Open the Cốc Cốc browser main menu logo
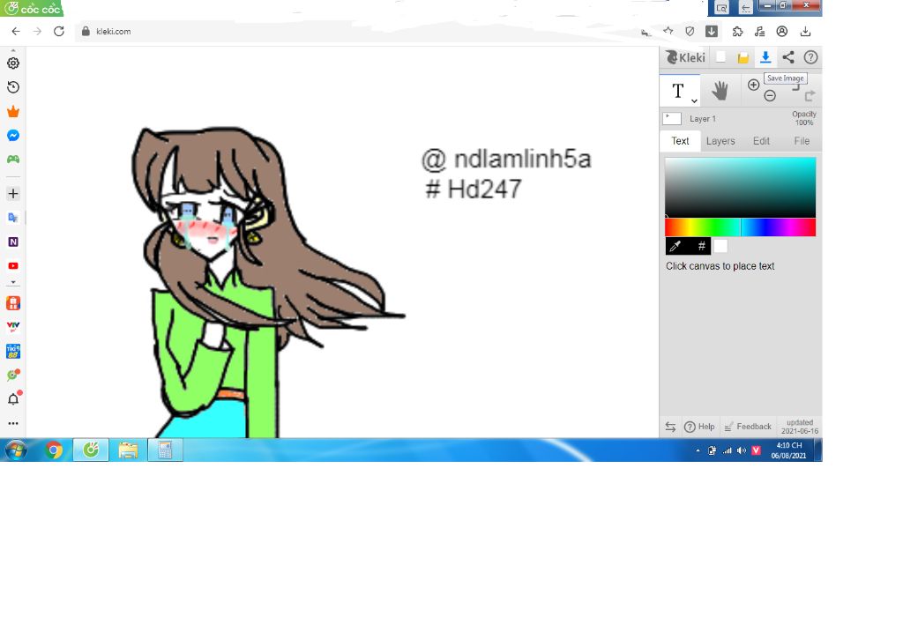 [x=32, y=8]
